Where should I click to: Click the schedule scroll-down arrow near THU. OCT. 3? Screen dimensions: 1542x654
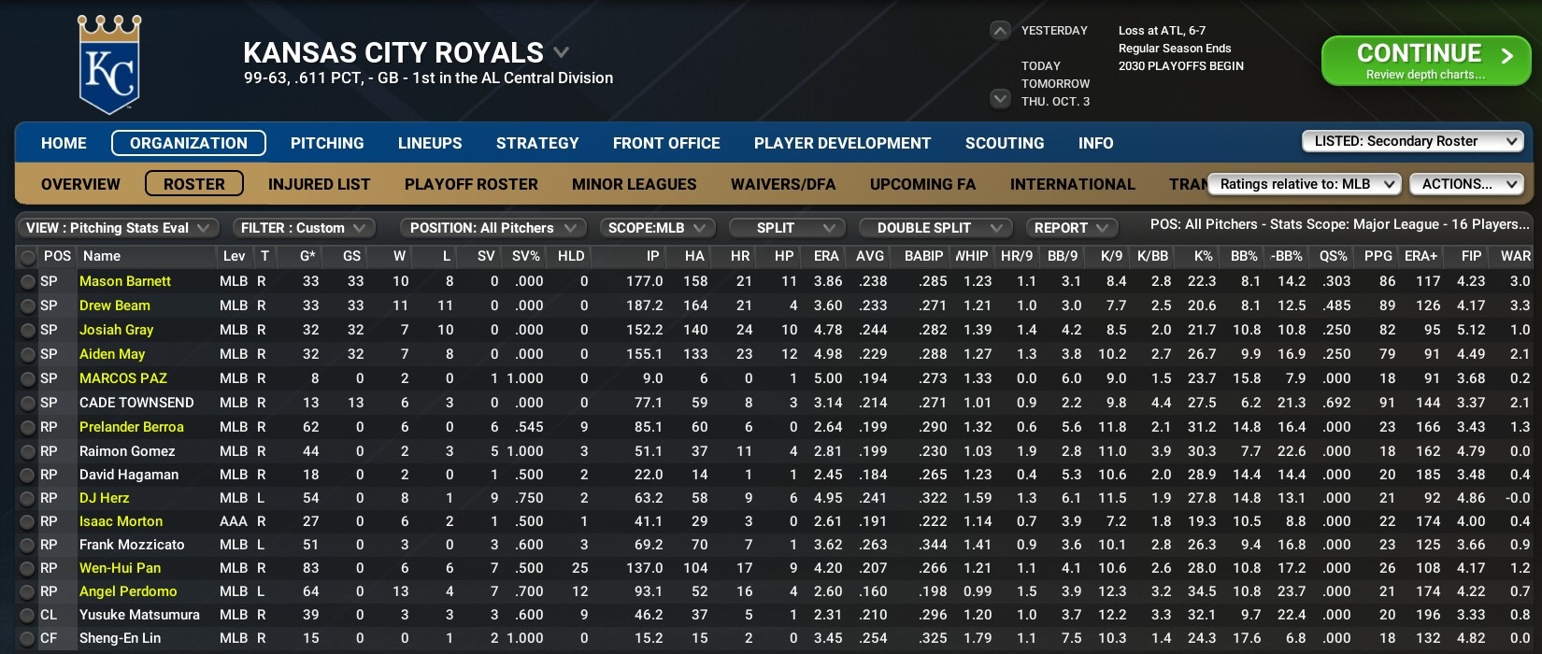point(1000,99)
